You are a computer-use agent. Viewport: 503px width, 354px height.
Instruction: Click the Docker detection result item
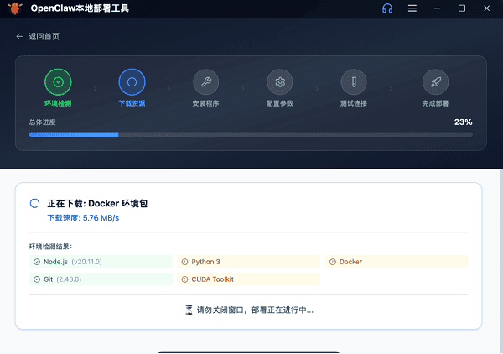(x=396, y=262)
